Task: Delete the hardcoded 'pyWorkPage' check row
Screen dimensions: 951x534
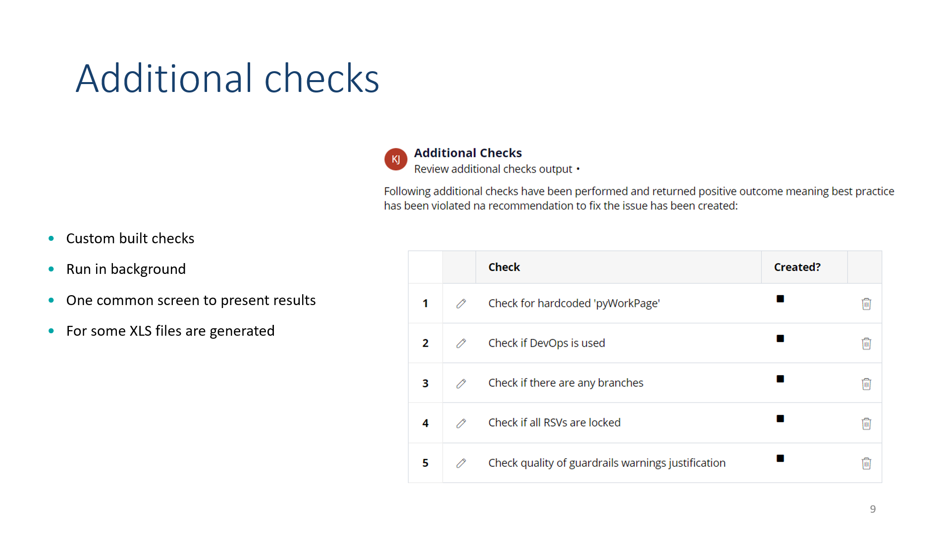Action: (866, 304)
